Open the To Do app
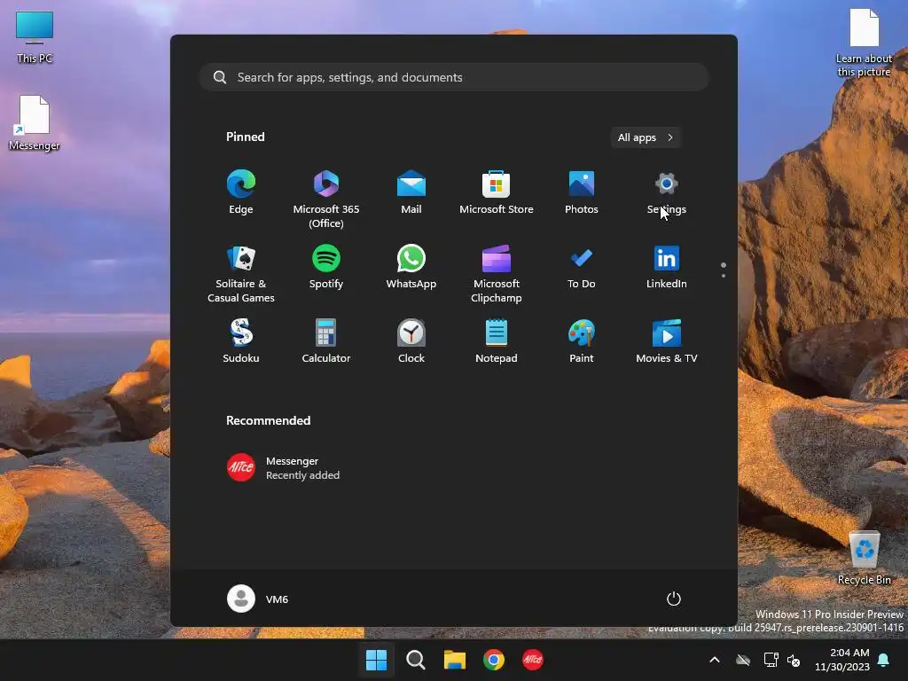 click(x=582, y=267)
